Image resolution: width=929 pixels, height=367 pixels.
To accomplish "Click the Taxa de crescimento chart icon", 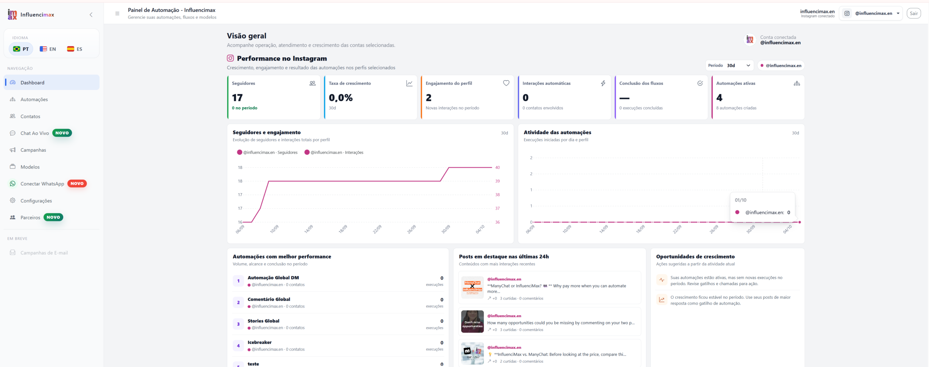I will 409,83.
